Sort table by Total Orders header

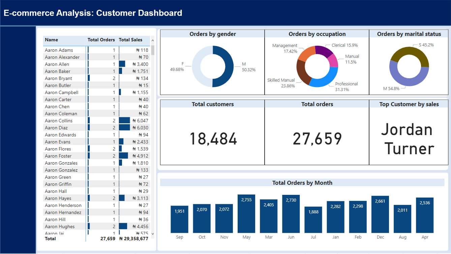(x=101, y=40)
